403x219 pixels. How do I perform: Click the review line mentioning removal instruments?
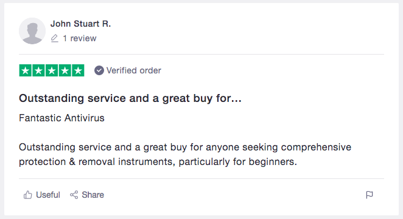coord(158,162)
